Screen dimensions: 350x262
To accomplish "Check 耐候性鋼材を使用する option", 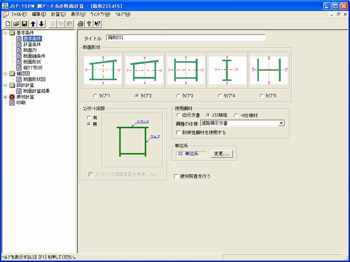I will 178,132.
